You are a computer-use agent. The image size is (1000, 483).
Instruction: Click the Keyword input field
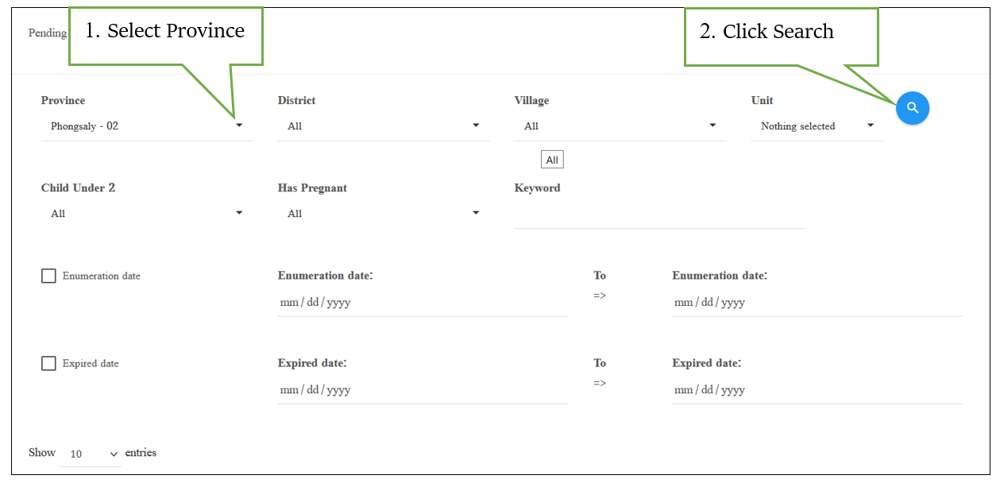coord(659,216)
